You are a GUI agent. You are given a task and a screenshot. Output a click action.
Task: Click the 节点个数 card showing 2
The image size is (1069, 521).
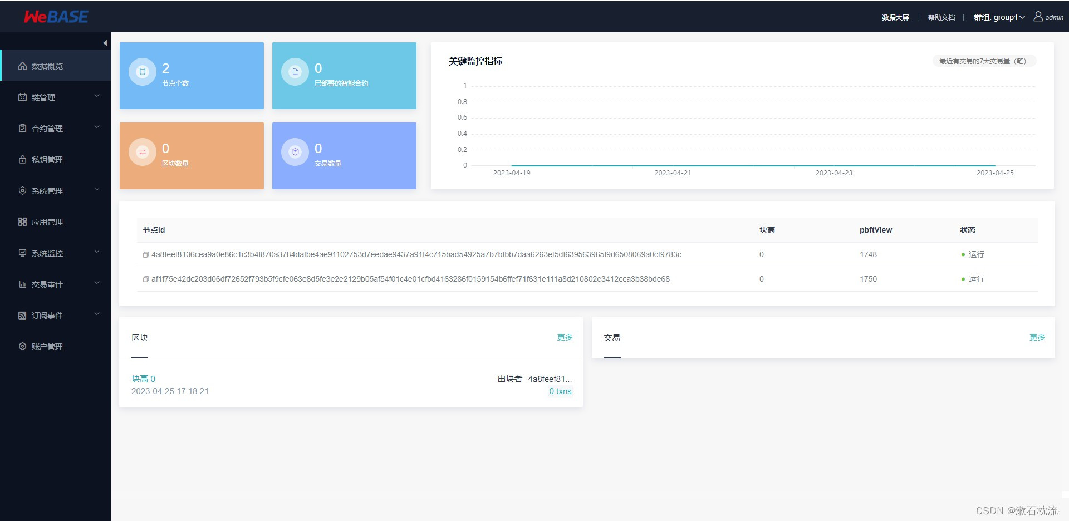click(x=192, y=76)
